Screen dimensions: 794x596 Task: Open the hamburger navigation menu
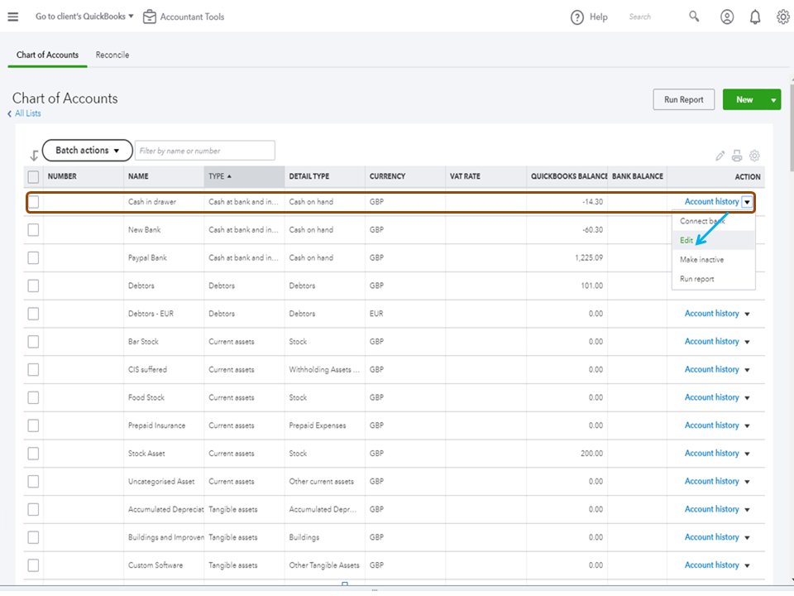point(13,17)
